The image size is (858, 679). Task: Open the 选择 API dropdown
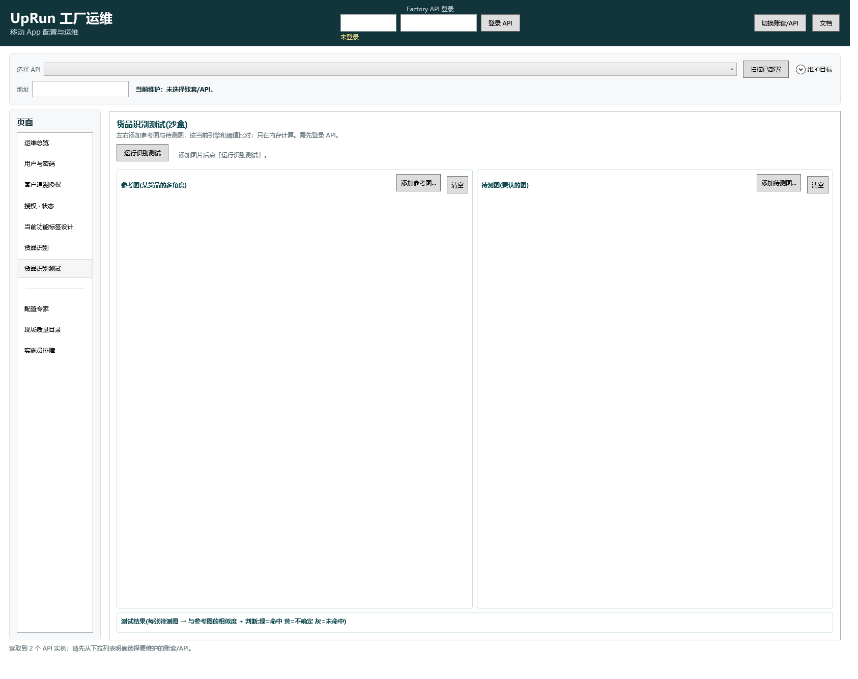pyautogui.click(x=390, y=69)
